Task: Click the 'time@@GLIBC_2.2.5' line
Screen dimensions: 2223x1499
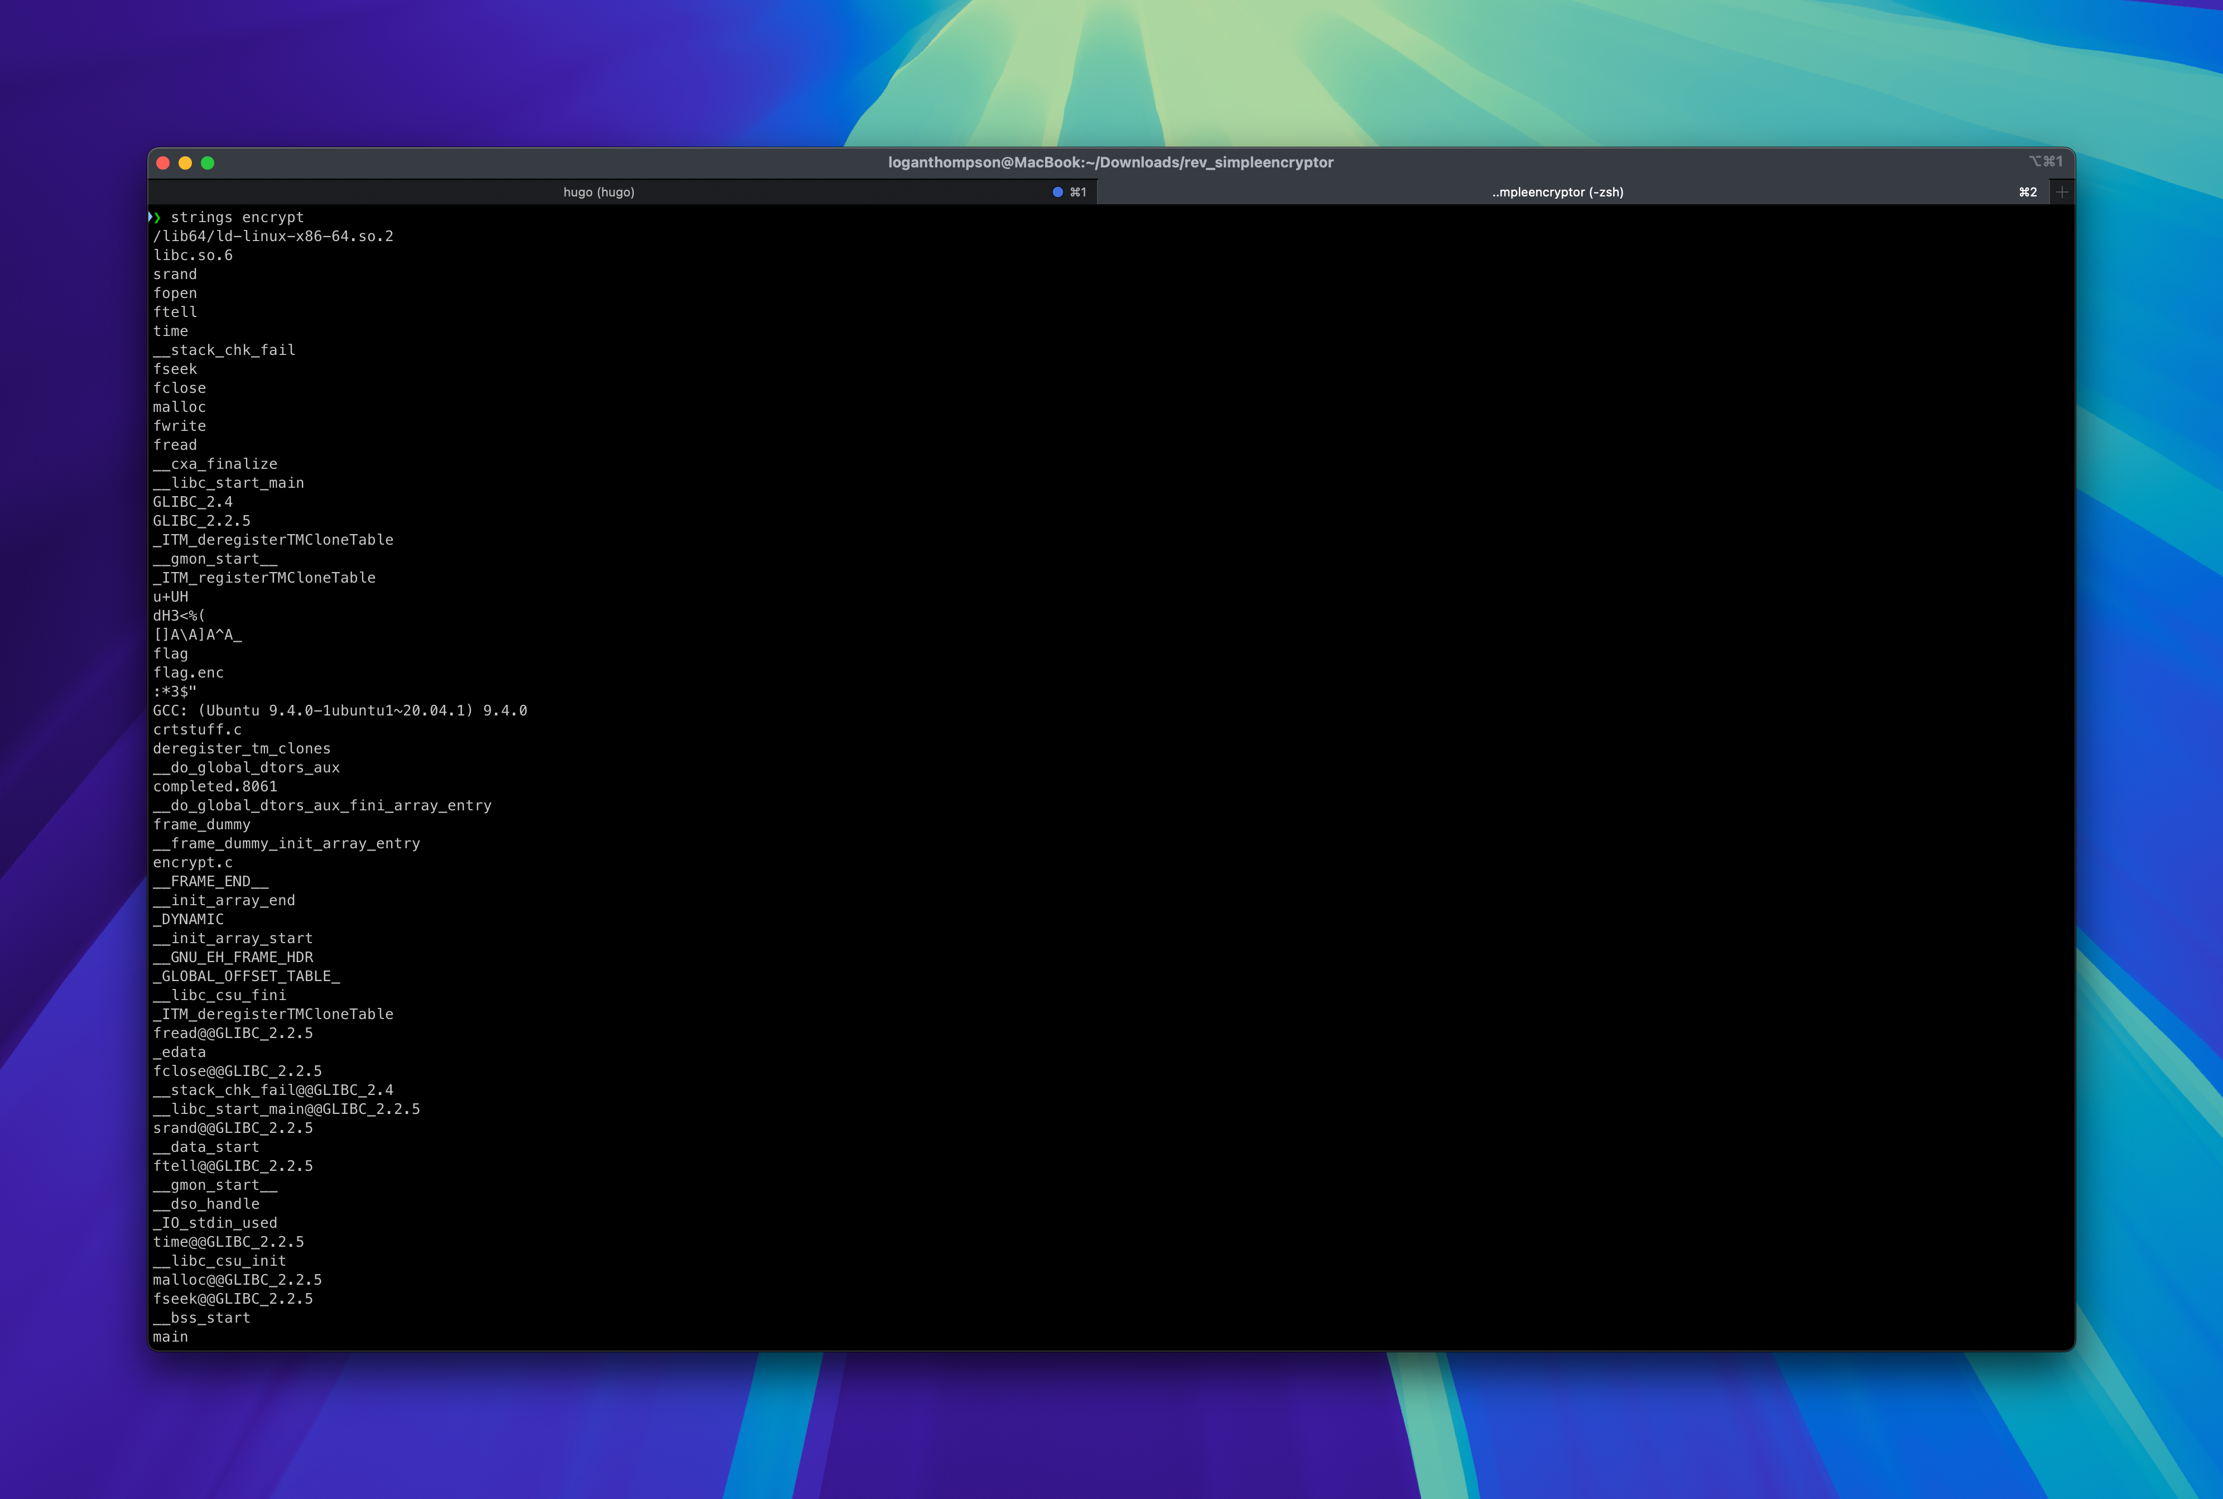Action: pos(228,1242)
